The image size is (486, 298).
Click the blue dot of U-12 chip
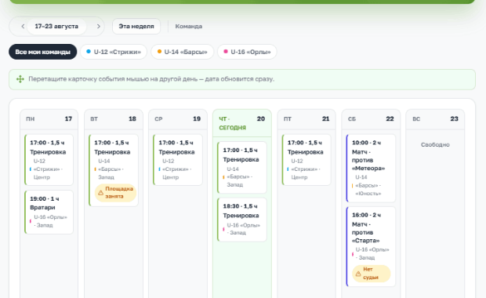(89, 52)
